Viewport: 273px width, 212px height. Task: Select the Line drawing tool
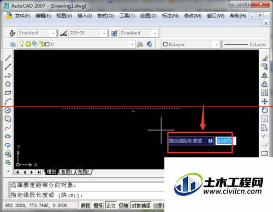(x=8, y=58)
